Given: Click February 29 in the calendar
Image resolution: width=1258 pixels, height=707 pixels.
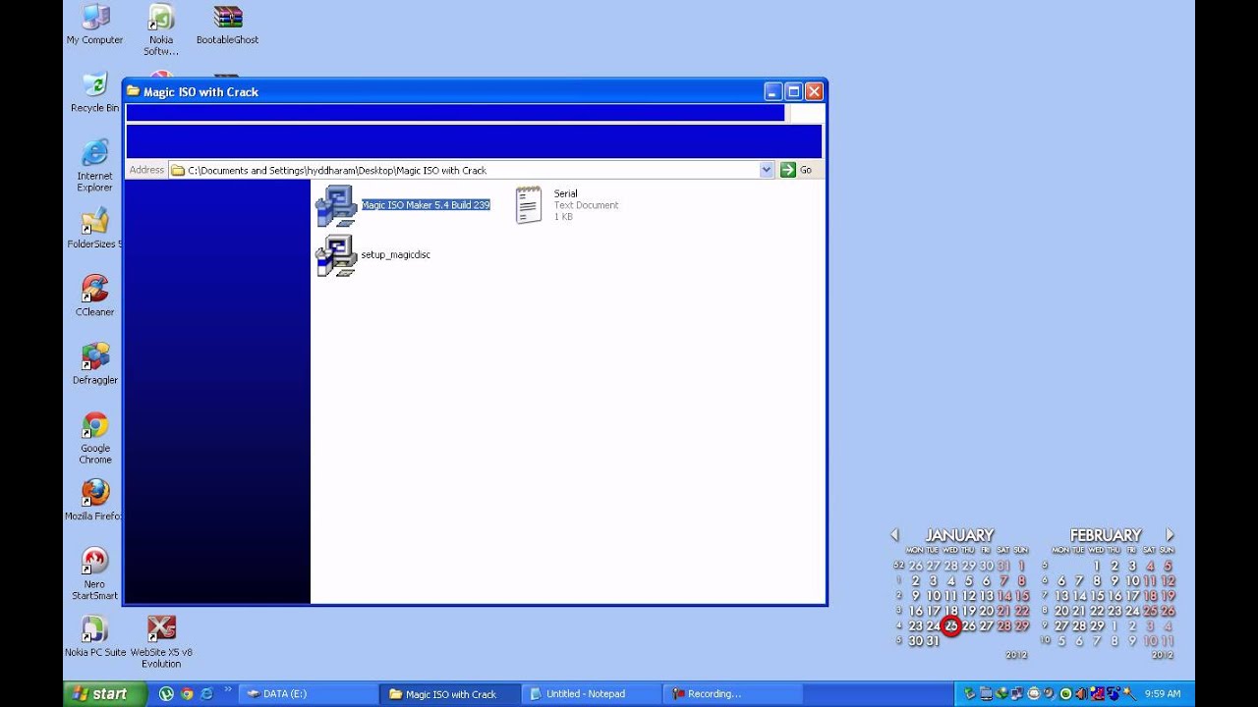Looking at the screenshot, I should point(1097,625).
